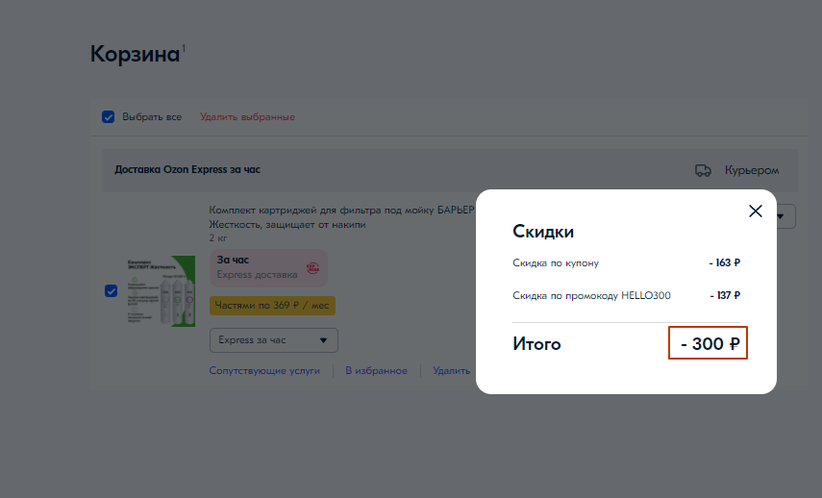Viewport: 822px width, 498px height.
Task: Add item to В избранное
Action: pos(377,371)
